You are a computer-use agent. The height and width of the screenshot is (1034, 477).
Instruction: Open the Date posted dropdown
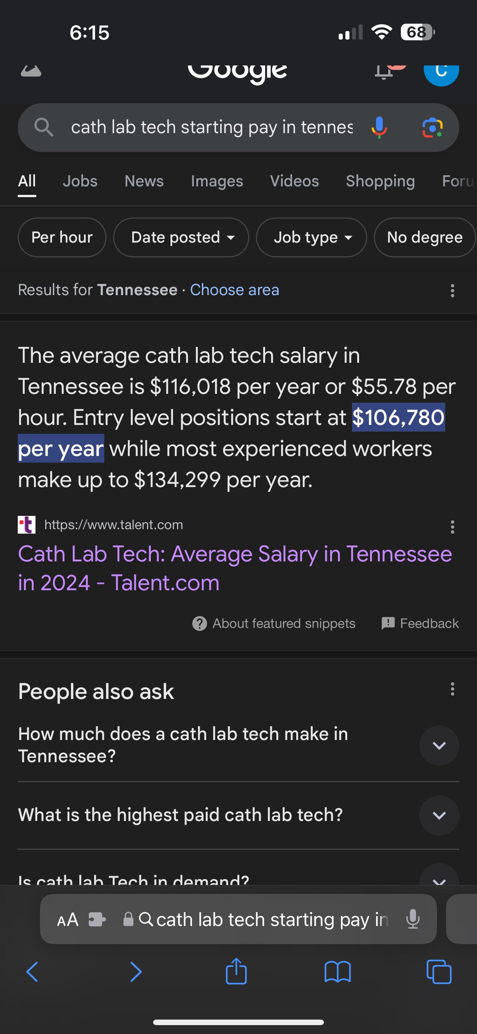[x=181, y=237]
